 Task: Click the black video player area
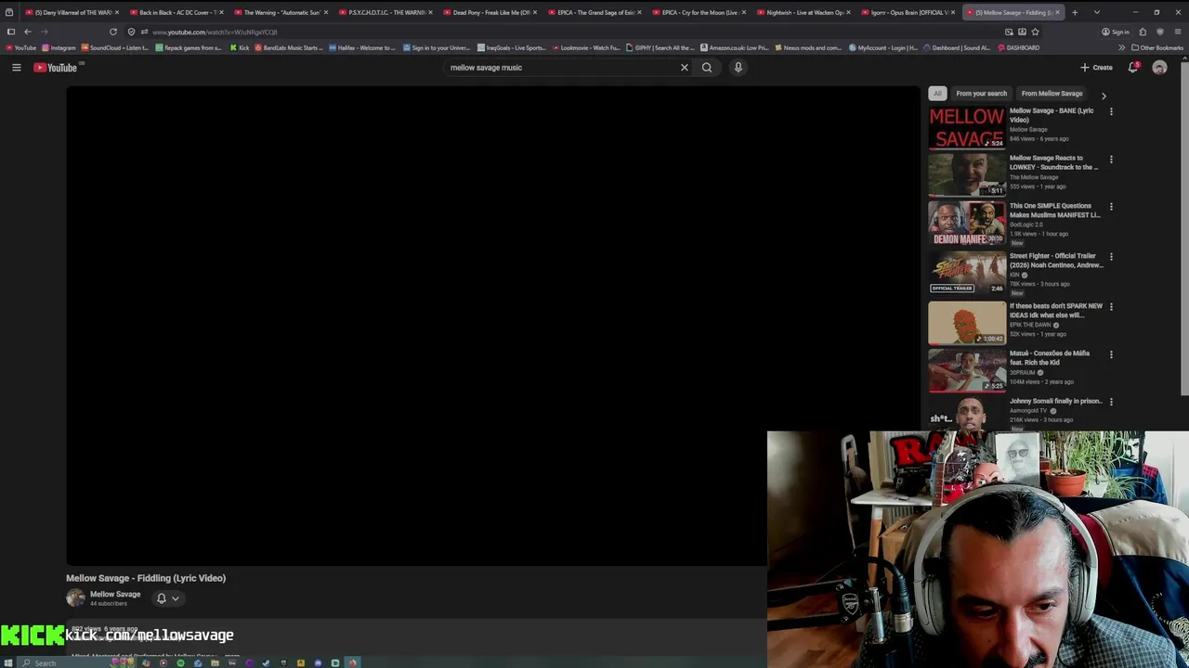click(492, 326)
